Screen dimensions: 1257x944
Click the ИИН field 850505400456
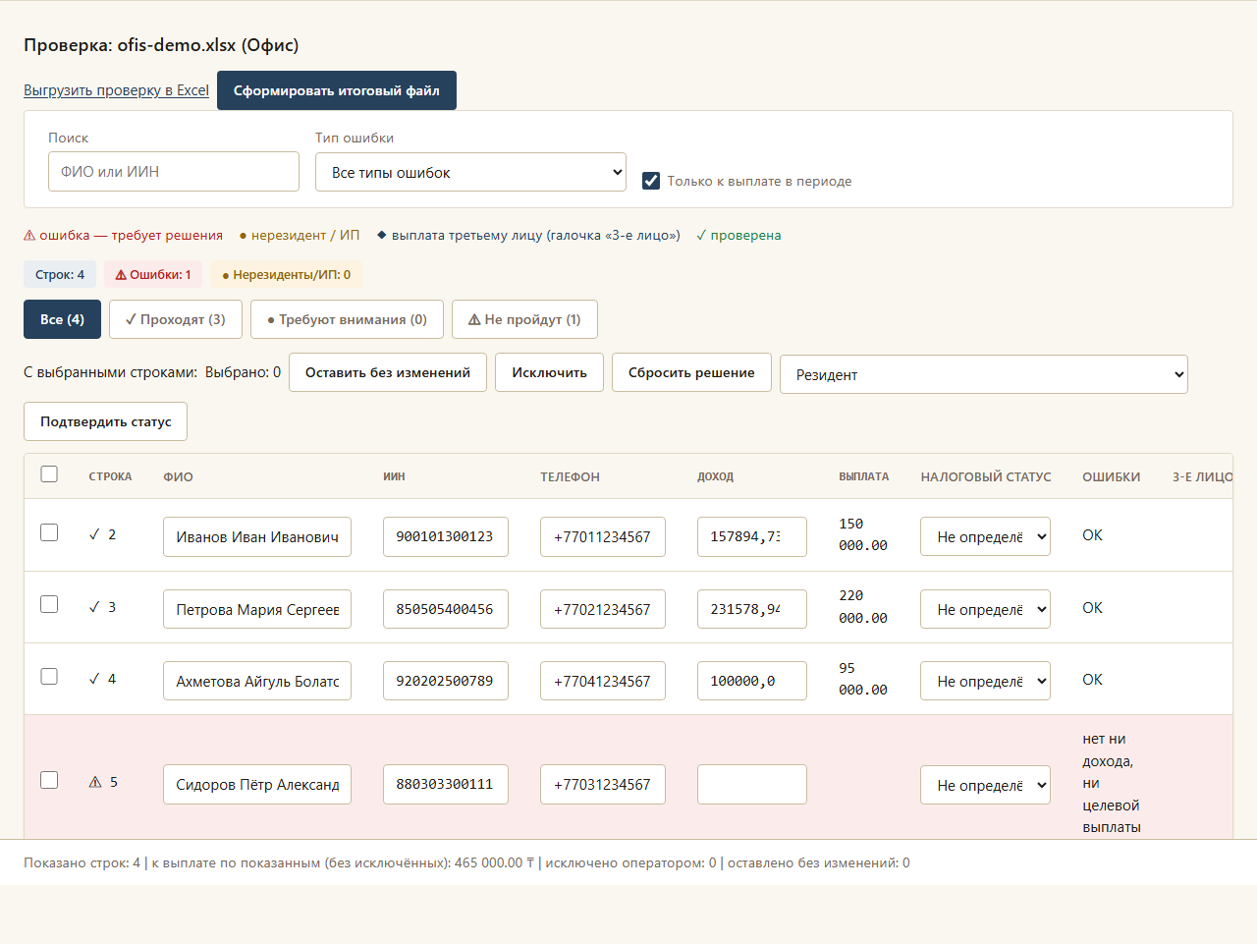[446, 609]
